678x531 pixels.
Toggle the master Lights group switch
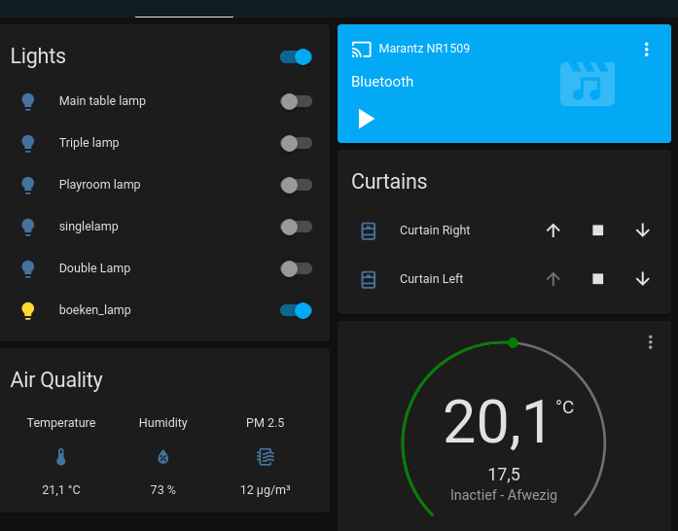pyautogui.click(x=296, y=56)
